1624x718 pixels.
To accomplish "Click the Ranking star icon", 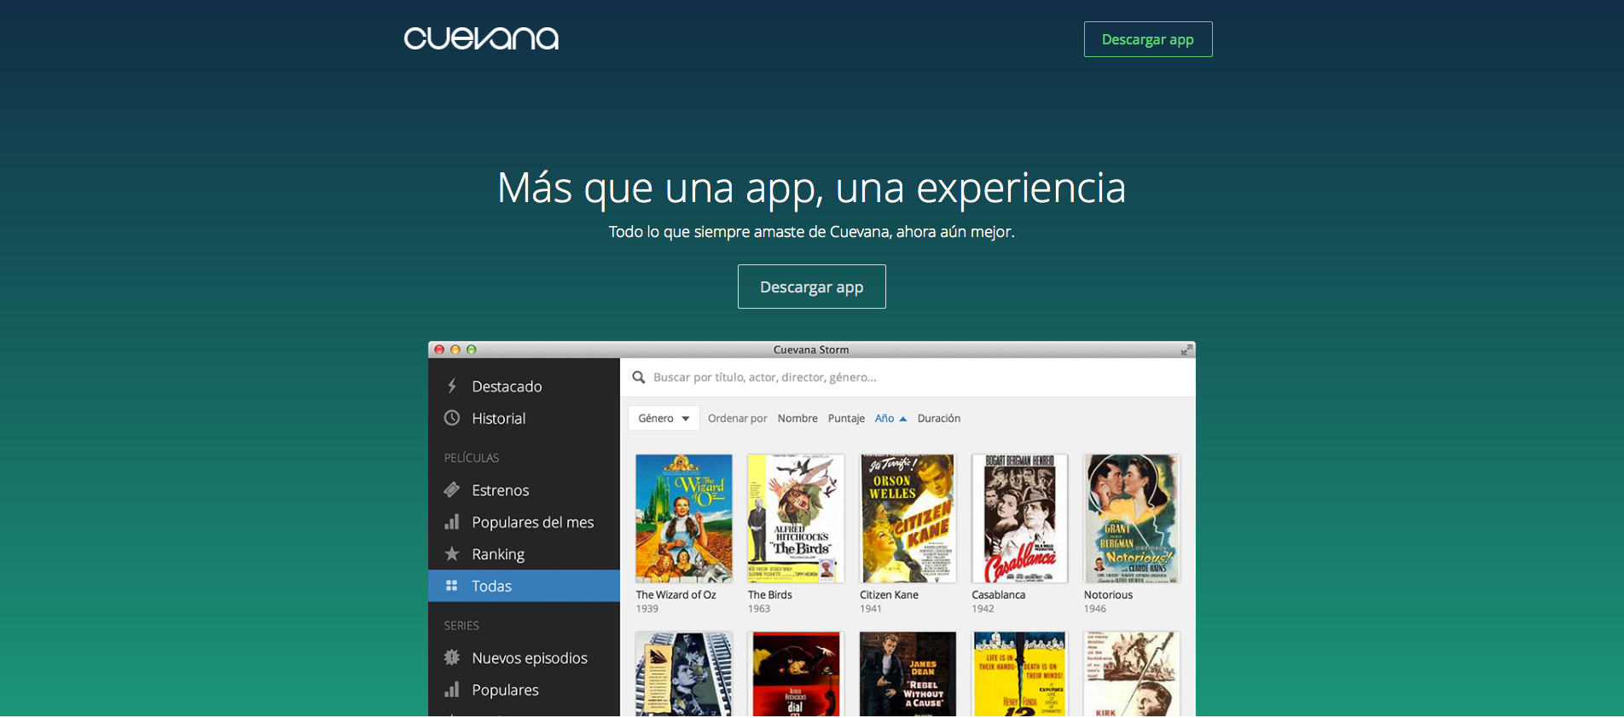I will (452, 554).
